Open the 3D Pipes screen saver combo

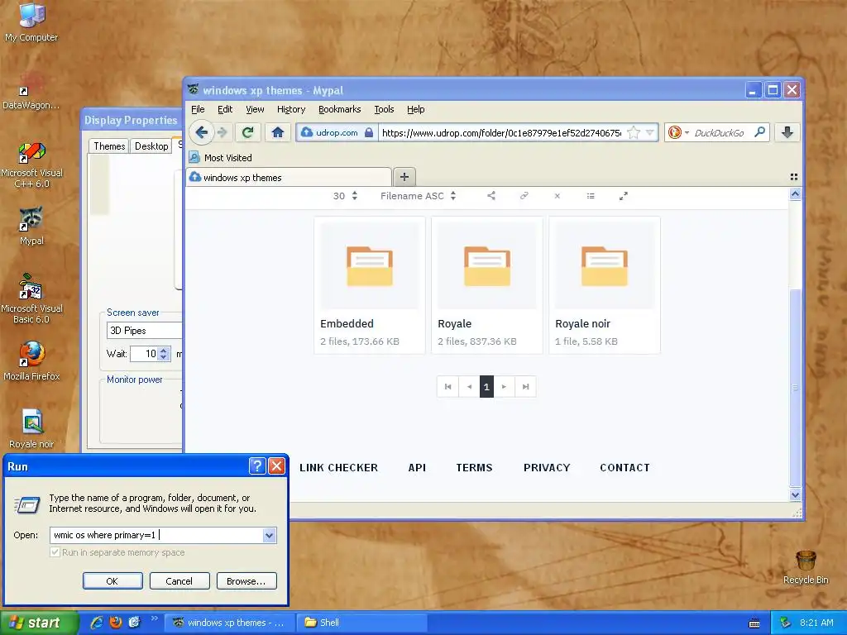coord(144,331)
